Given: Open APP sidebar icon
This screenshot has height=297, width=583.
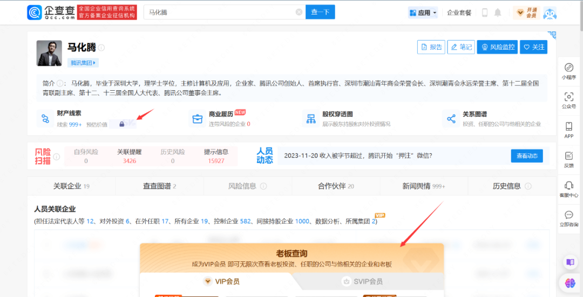Looking at the screenshot, I should (x=569, y=130).
